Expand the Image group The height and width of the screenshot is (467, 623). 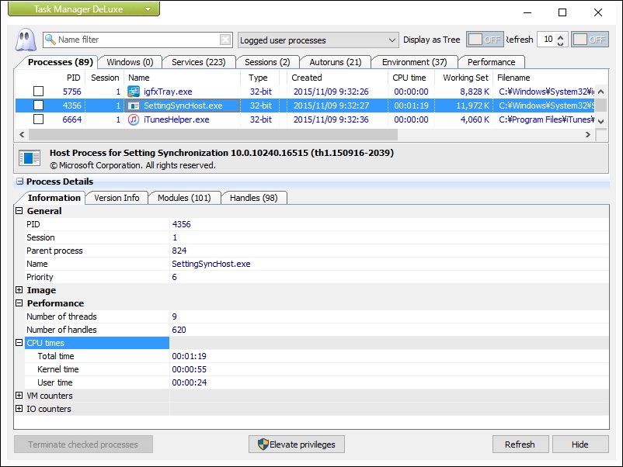19,290
